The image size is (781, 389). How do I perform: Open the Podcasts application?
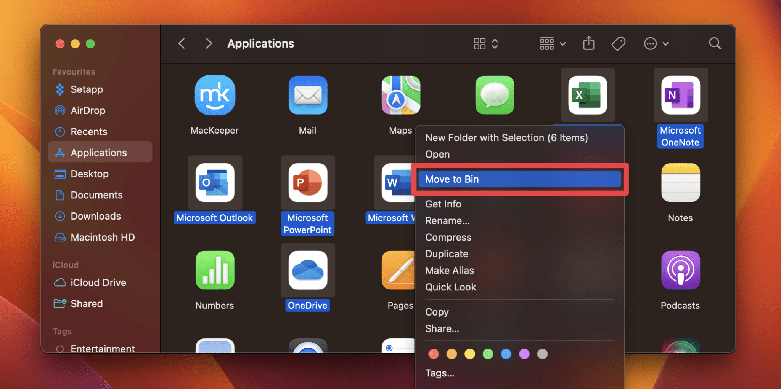point(680,270)
